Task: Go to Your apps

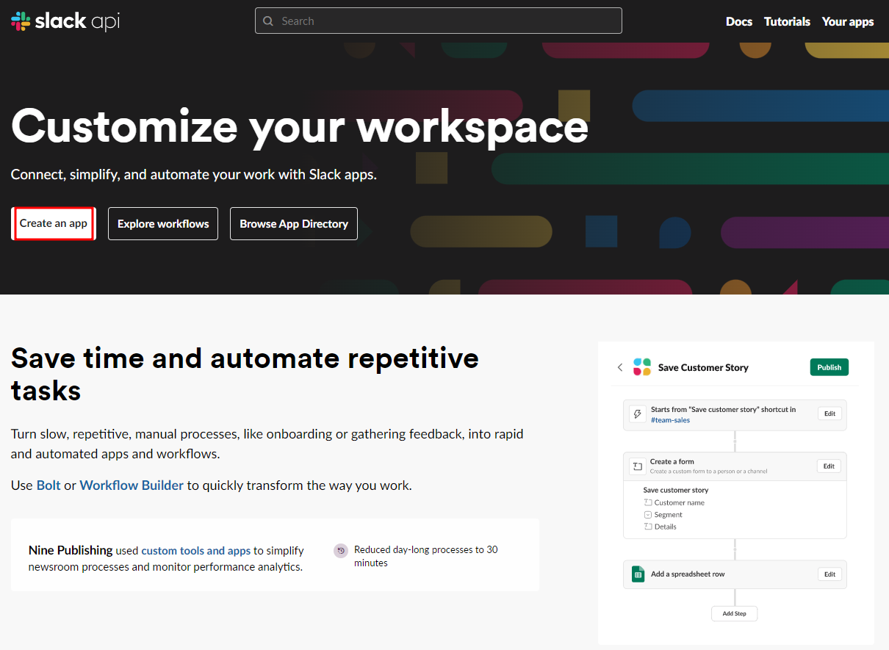Action: tap(848, 21)
